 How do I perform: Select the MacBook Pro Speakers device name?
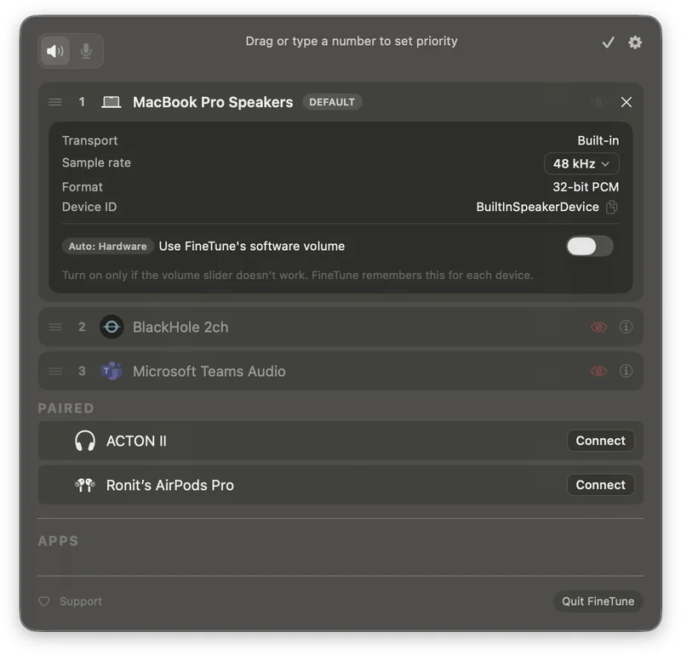pos(213,102)
